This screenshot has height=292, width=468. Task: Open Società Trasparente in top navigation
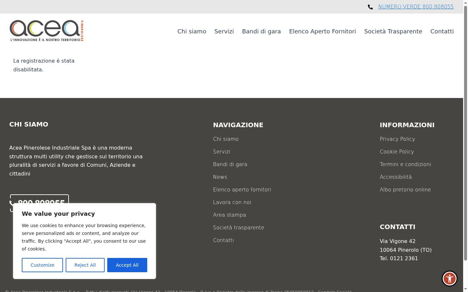pyautogui.click(x=393, y=31)
